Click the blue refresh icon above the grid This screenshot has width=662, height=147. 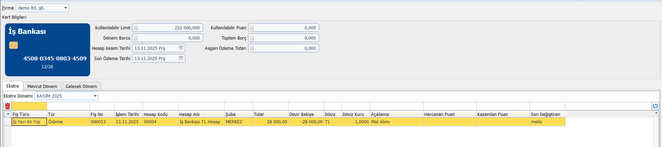[x=655, y=106]
